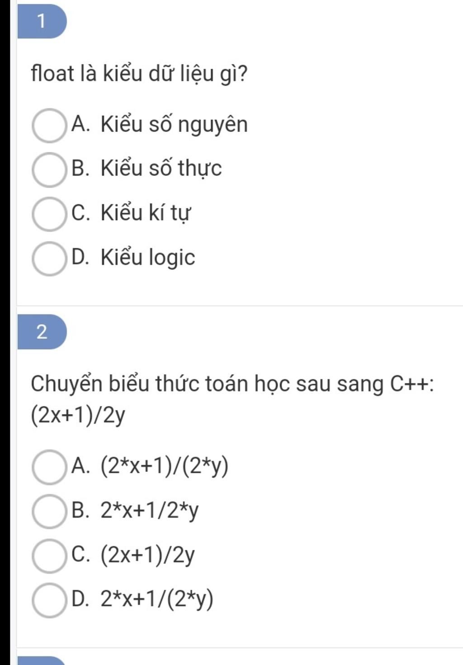This screenshot has height=665, width=463.
Task: Click the expression text 2*x+1/2*y
Action: point(150,511)
